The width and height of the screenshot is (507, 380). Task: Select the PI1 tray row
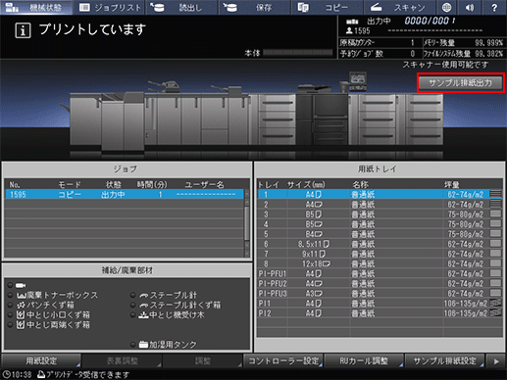tap(380, 304)
